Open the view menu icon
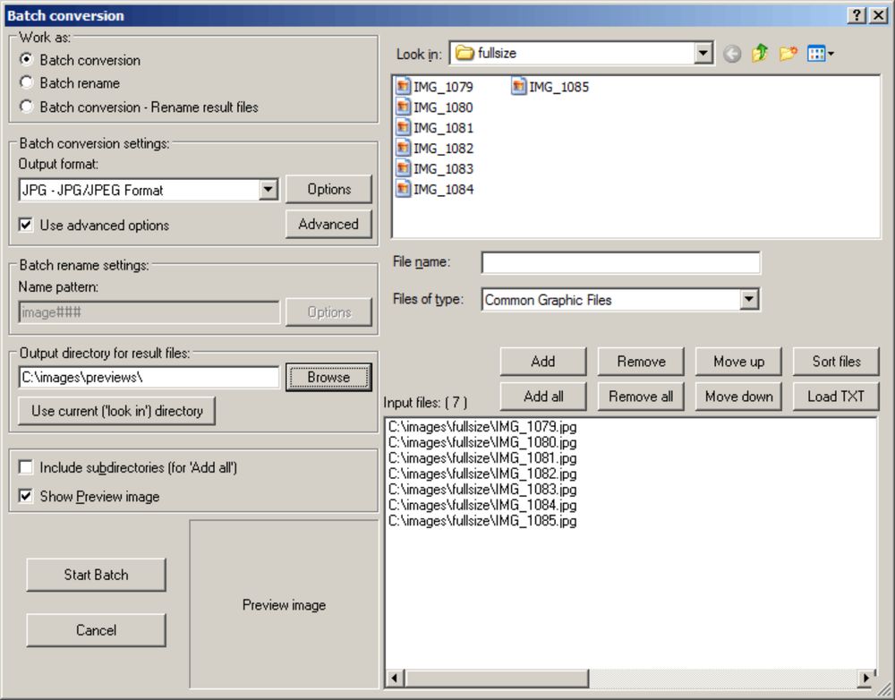The width and height of the screenshot is (895, 700). [x=820, y=54]
